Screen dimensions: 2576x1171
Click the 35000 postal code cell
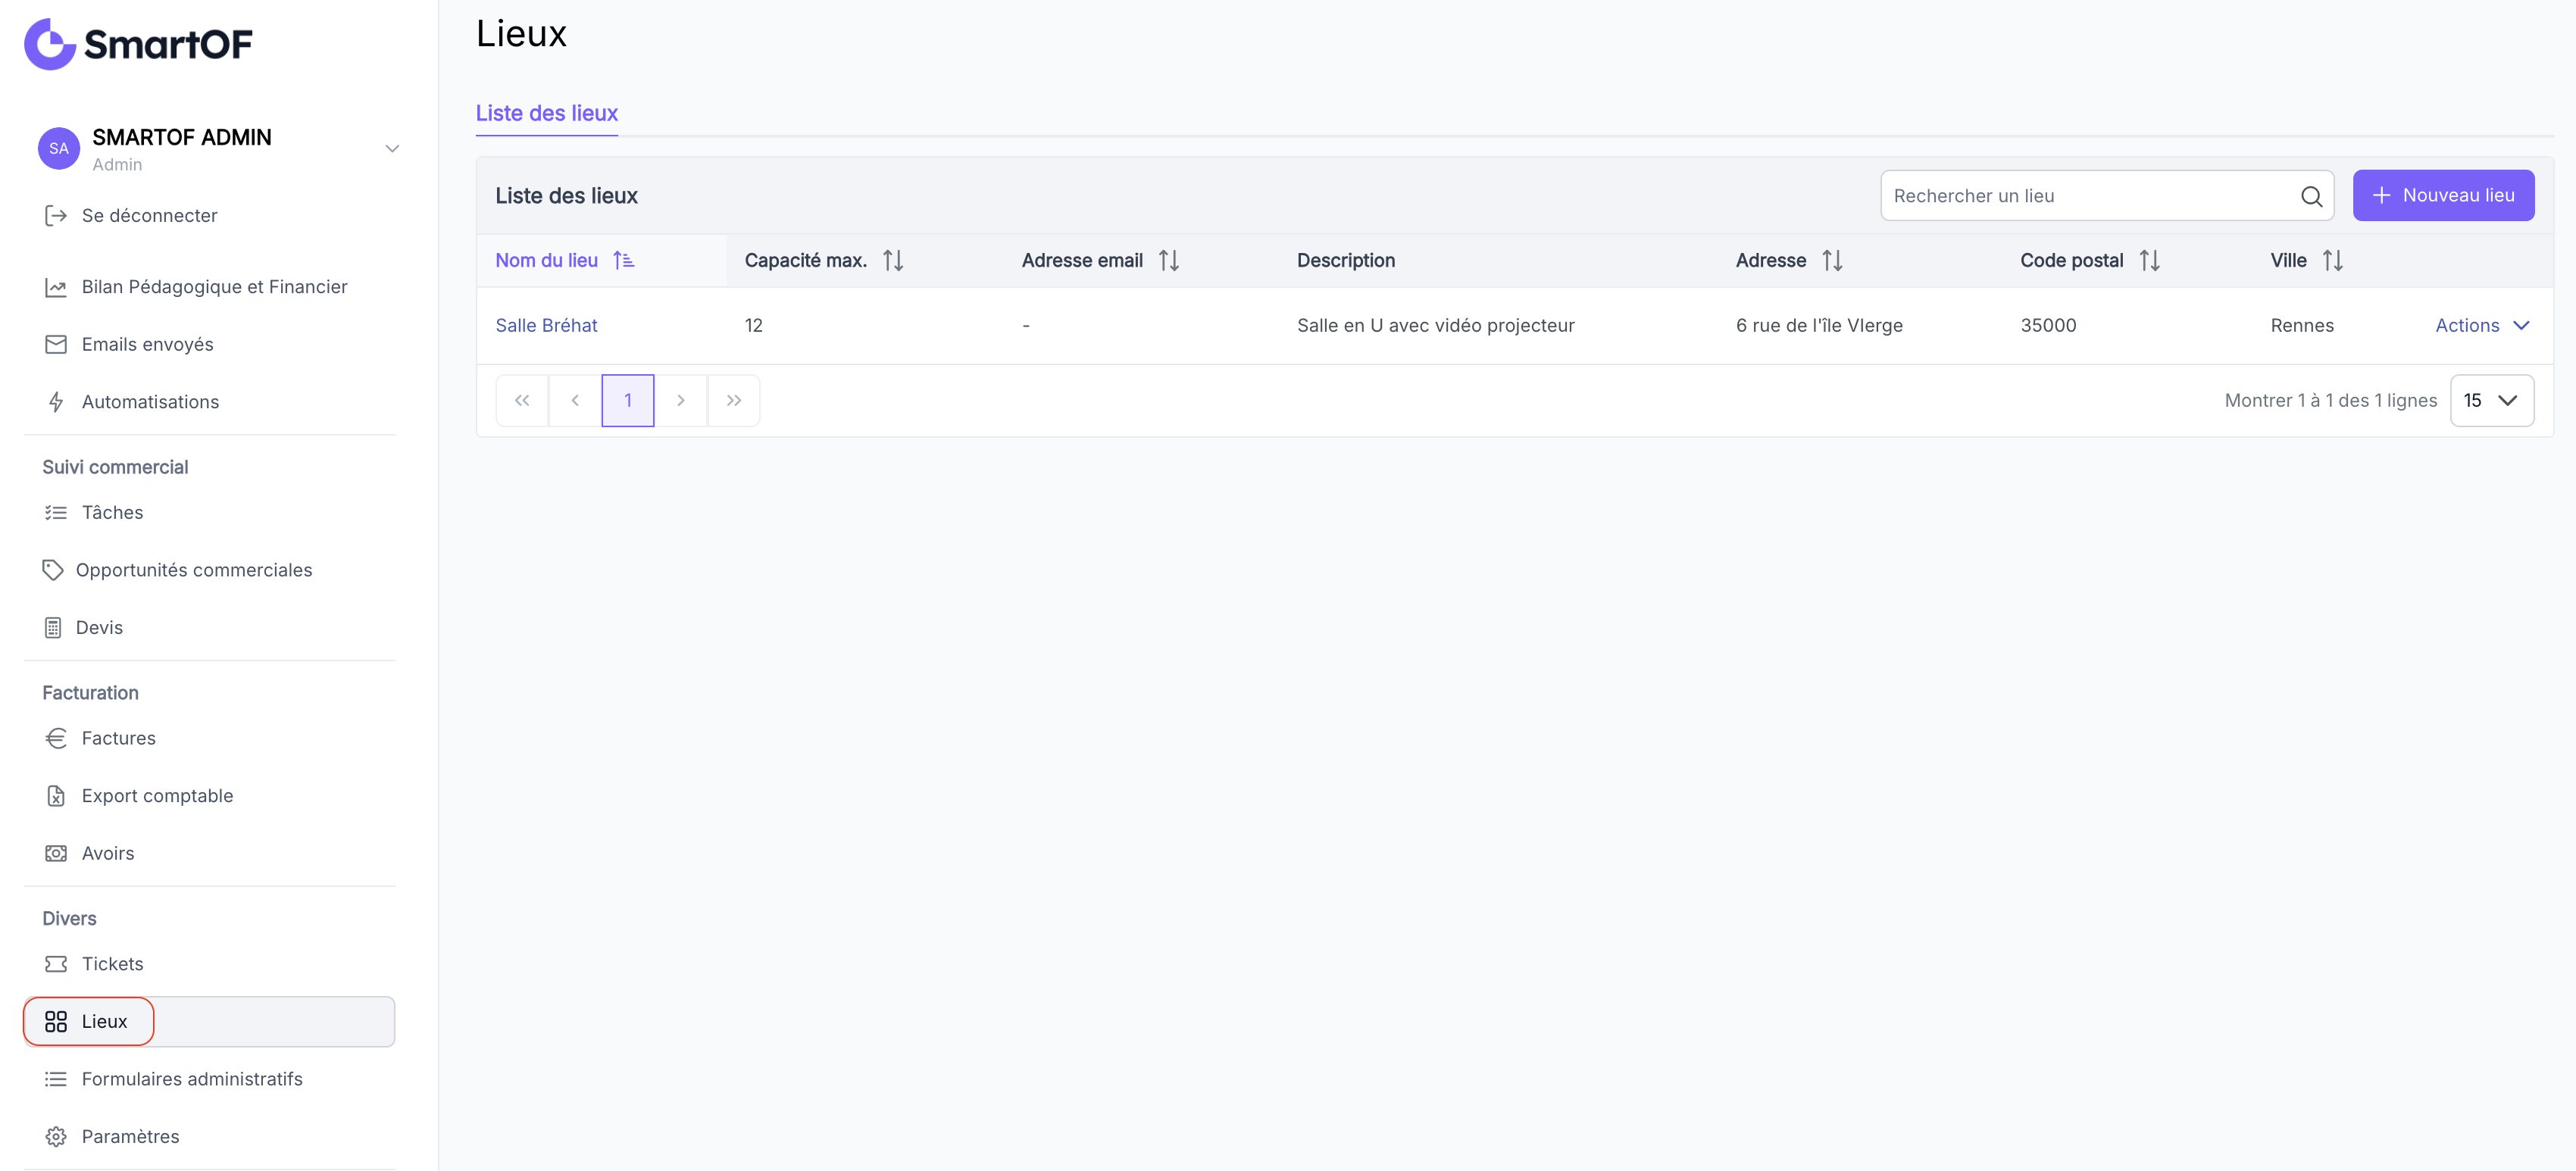(2048, 325)
